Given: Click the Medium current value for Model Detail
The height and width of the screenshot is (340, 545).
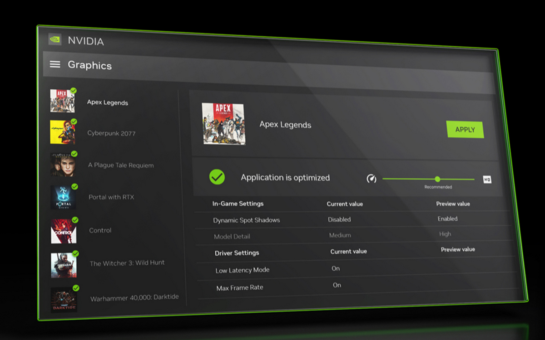Looking at the screenshot, I should point(340,235).
